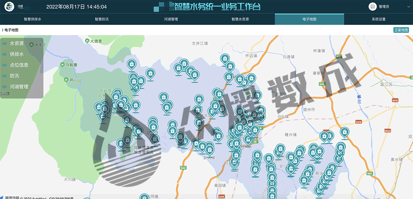The height and width of the screenshot is (199, 413).
Task: Go to the 河湖管理 top navigation tab
Action: (x=171, y=19)
